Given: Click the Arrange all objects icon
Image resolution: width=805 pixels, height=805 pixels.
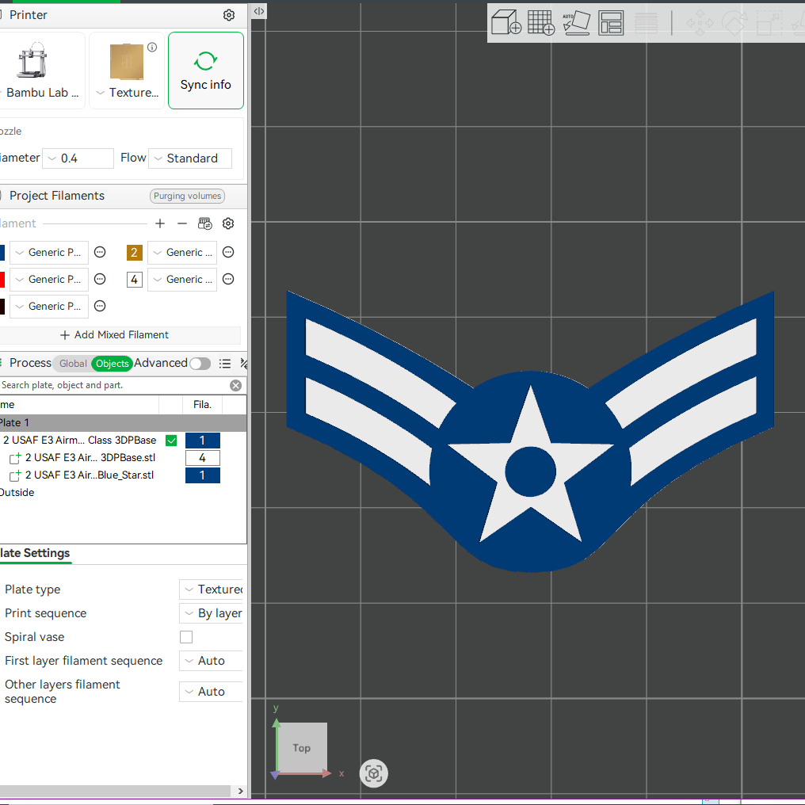Looking at the screenshot, I should click(611, 23).
